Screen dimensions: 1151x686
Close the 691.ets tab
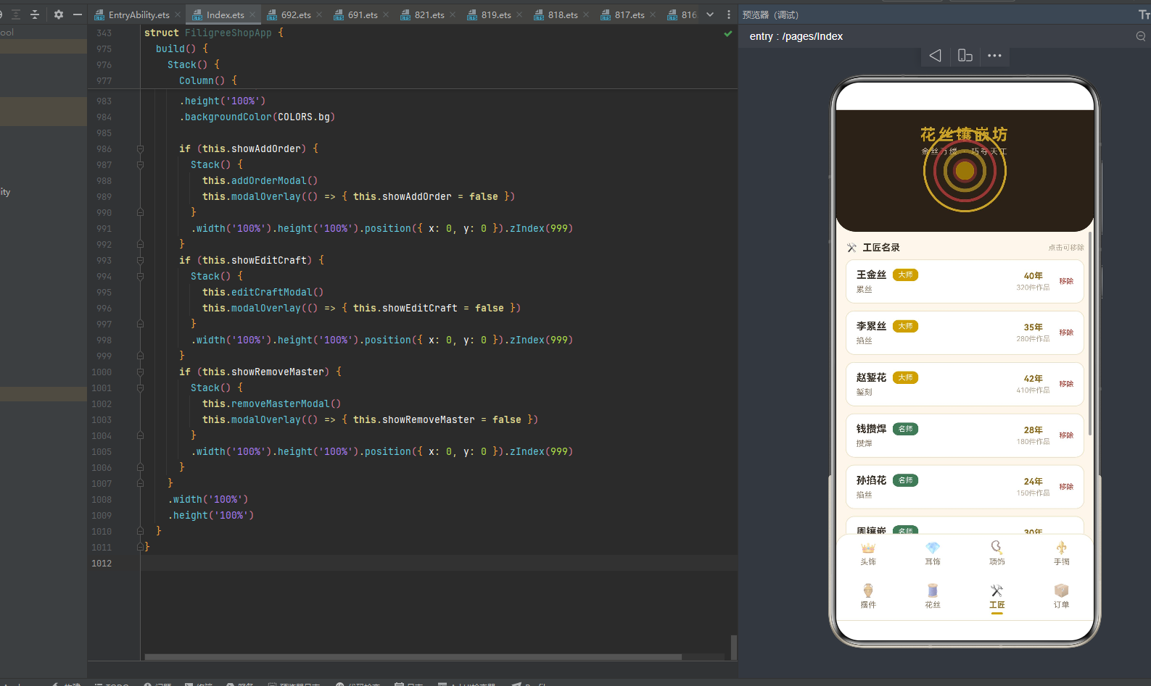pyautogui.click(x=386, y=14)
